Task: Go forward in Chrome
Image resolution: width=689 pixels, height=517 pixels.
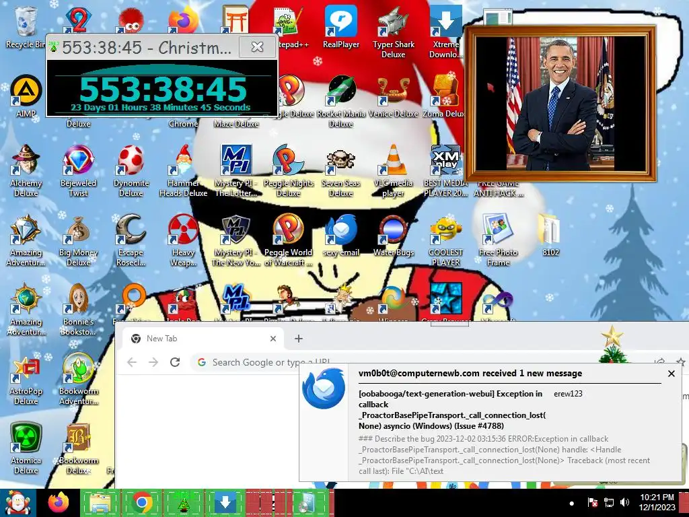Action: (153, 362)
